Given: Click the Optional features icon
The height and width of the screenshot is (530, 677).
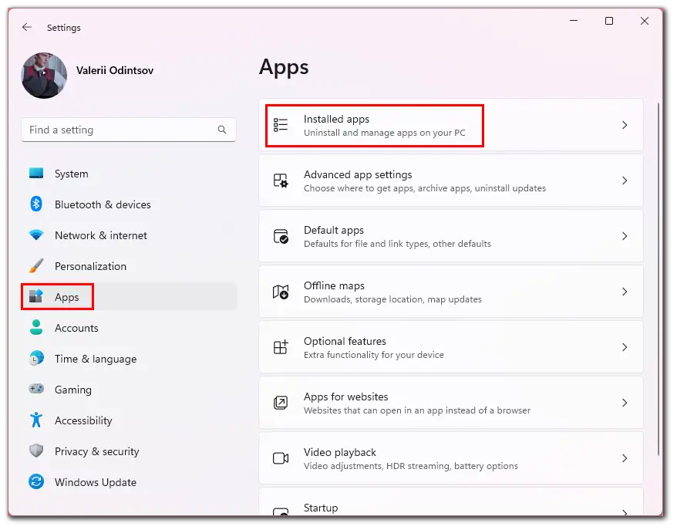Looking at the screenshot, I should click(x=281, y=347).
